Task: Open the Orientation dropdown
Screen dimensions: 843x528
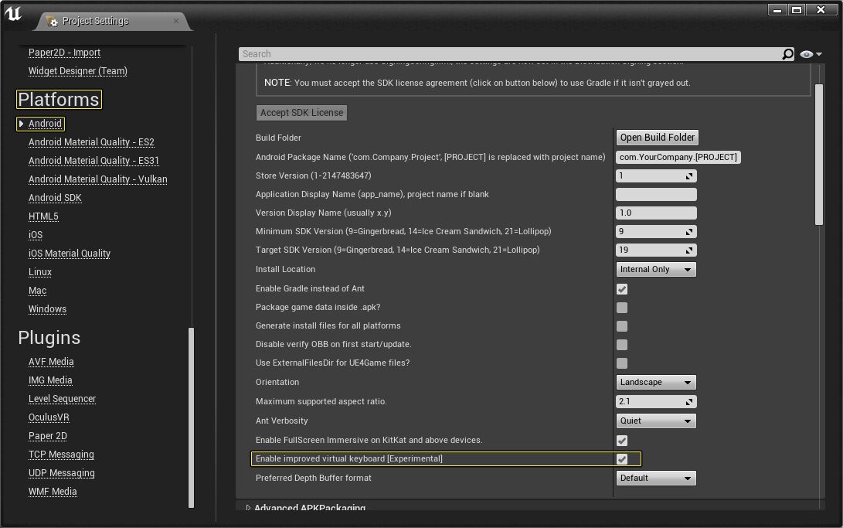Action: [656, 383]
